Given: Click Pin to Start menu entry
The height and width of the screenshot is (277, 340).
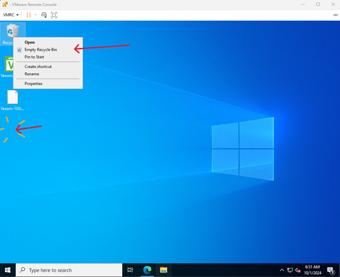Looking at the screenshot, I should tap(34, 57).
